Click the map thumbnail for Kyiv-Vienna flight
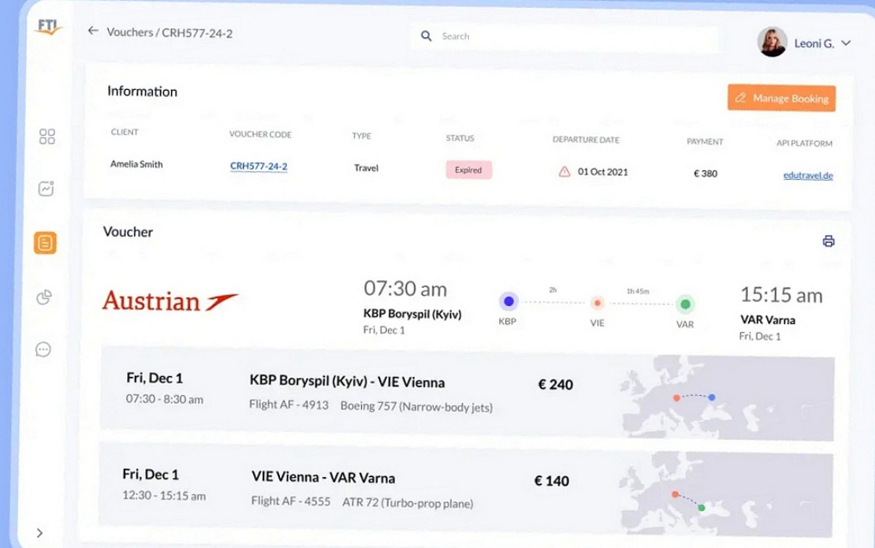The image size is (875, 548). (x=728, y=398)
